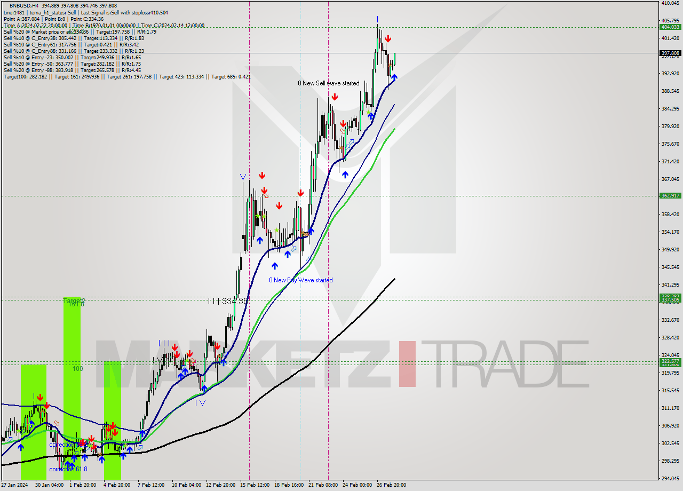Click the tallest green highlighted zone bar
Viewport: 683px width, 491px height.
(x=72, y=389)
